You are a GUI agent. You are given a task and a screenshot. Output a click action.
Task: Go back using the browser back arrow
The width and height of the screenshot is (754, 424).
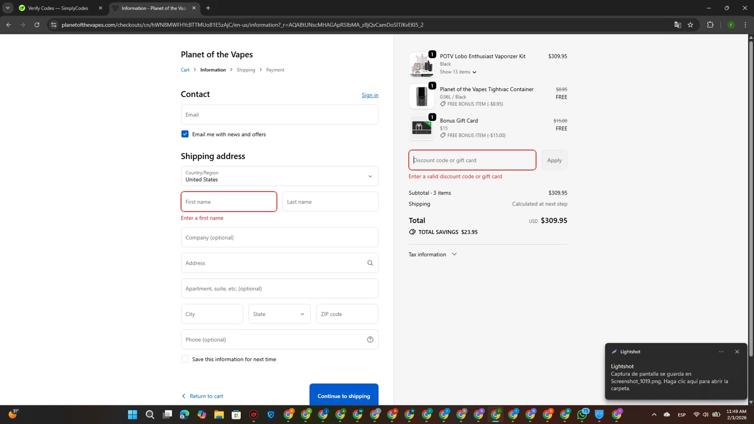point(9,25)
